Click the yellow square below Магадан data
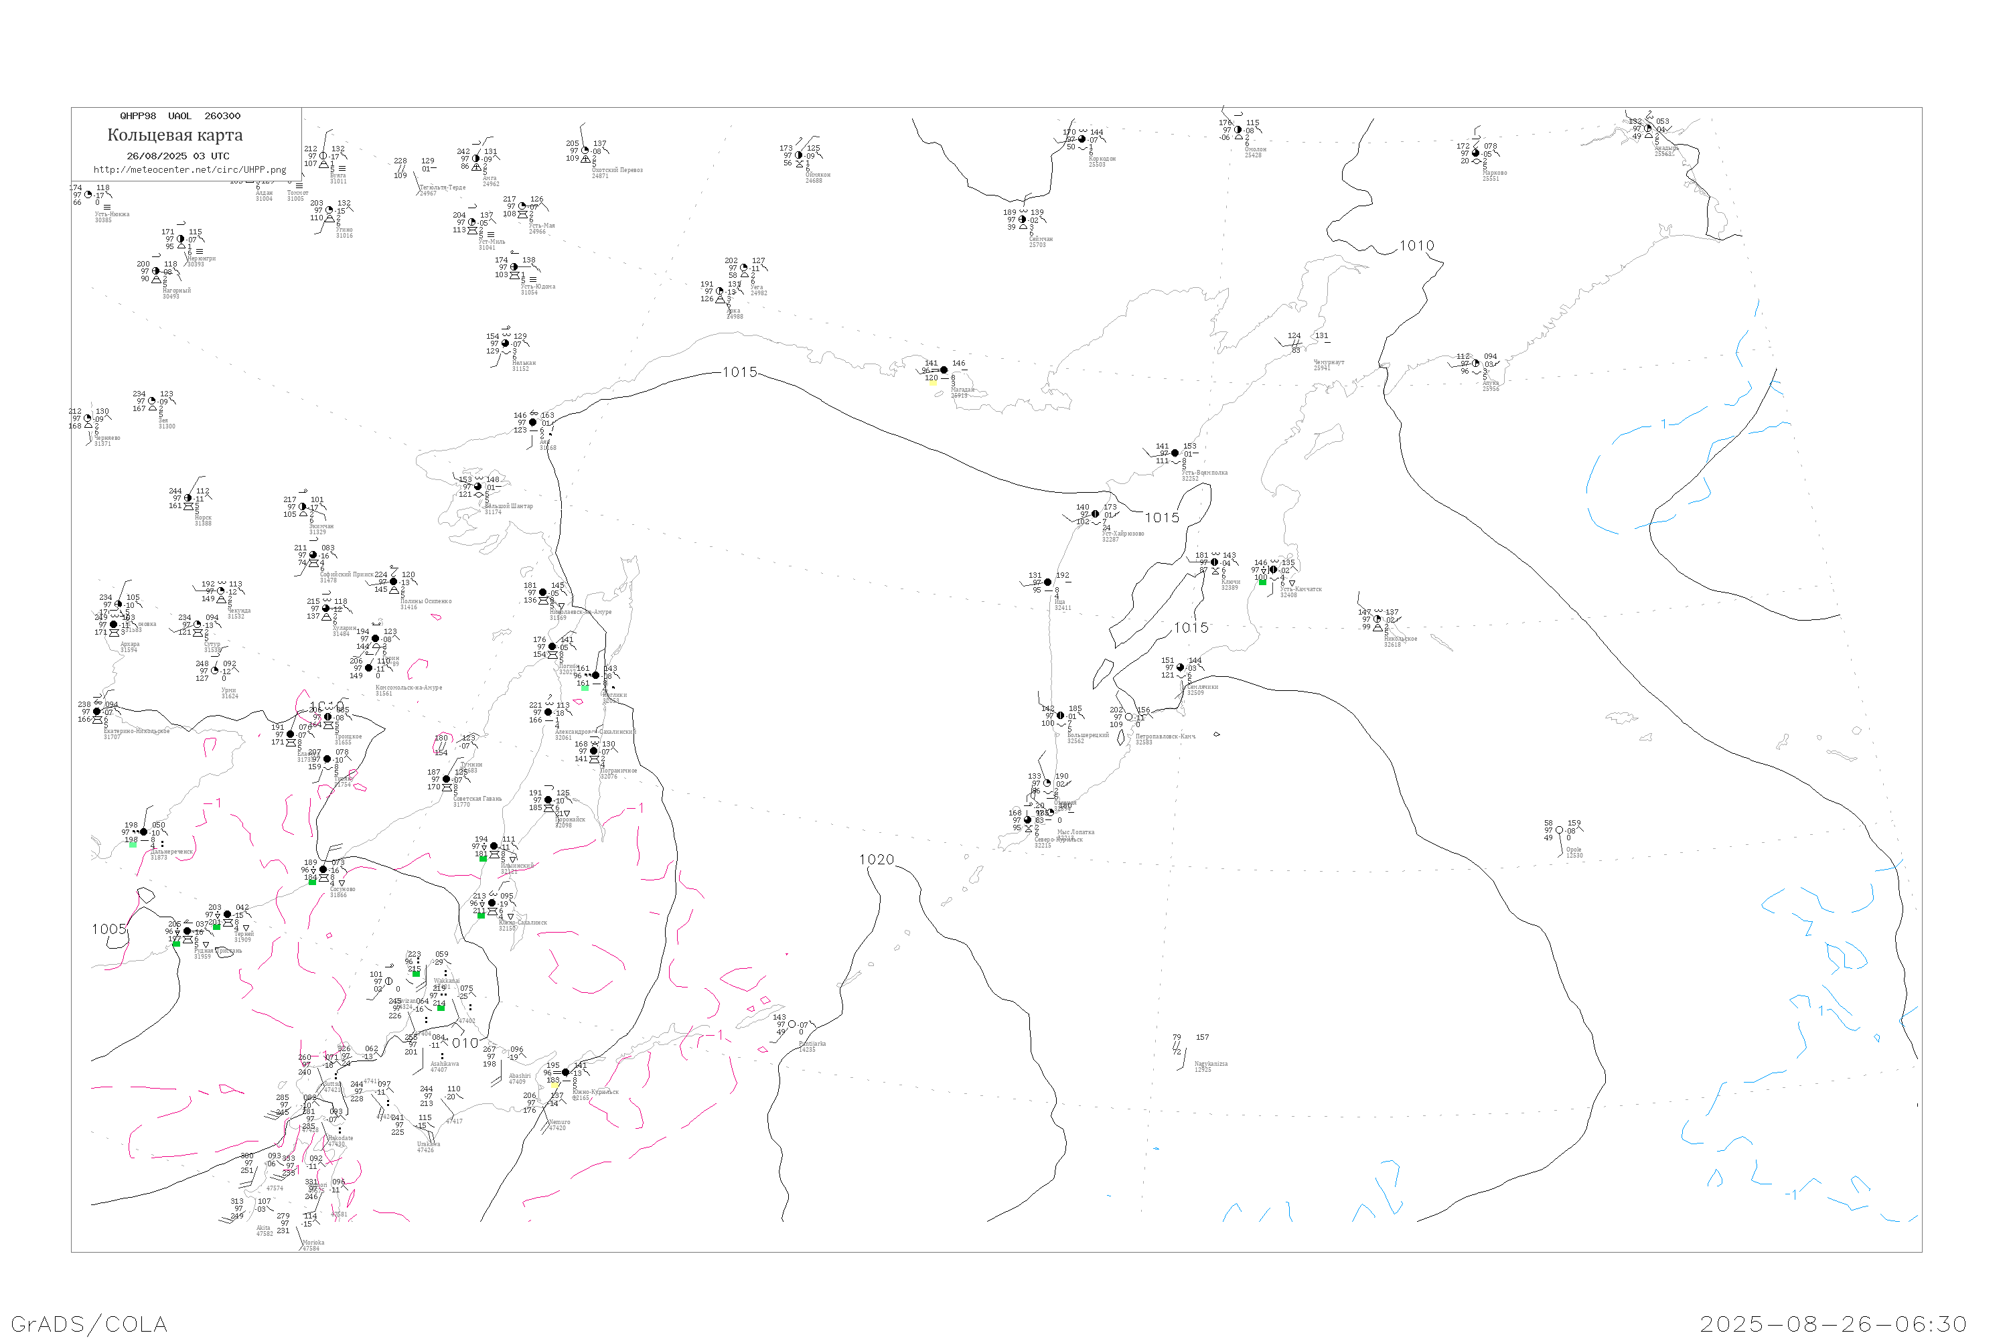2009x1339 pixels. tap(933, 384)
